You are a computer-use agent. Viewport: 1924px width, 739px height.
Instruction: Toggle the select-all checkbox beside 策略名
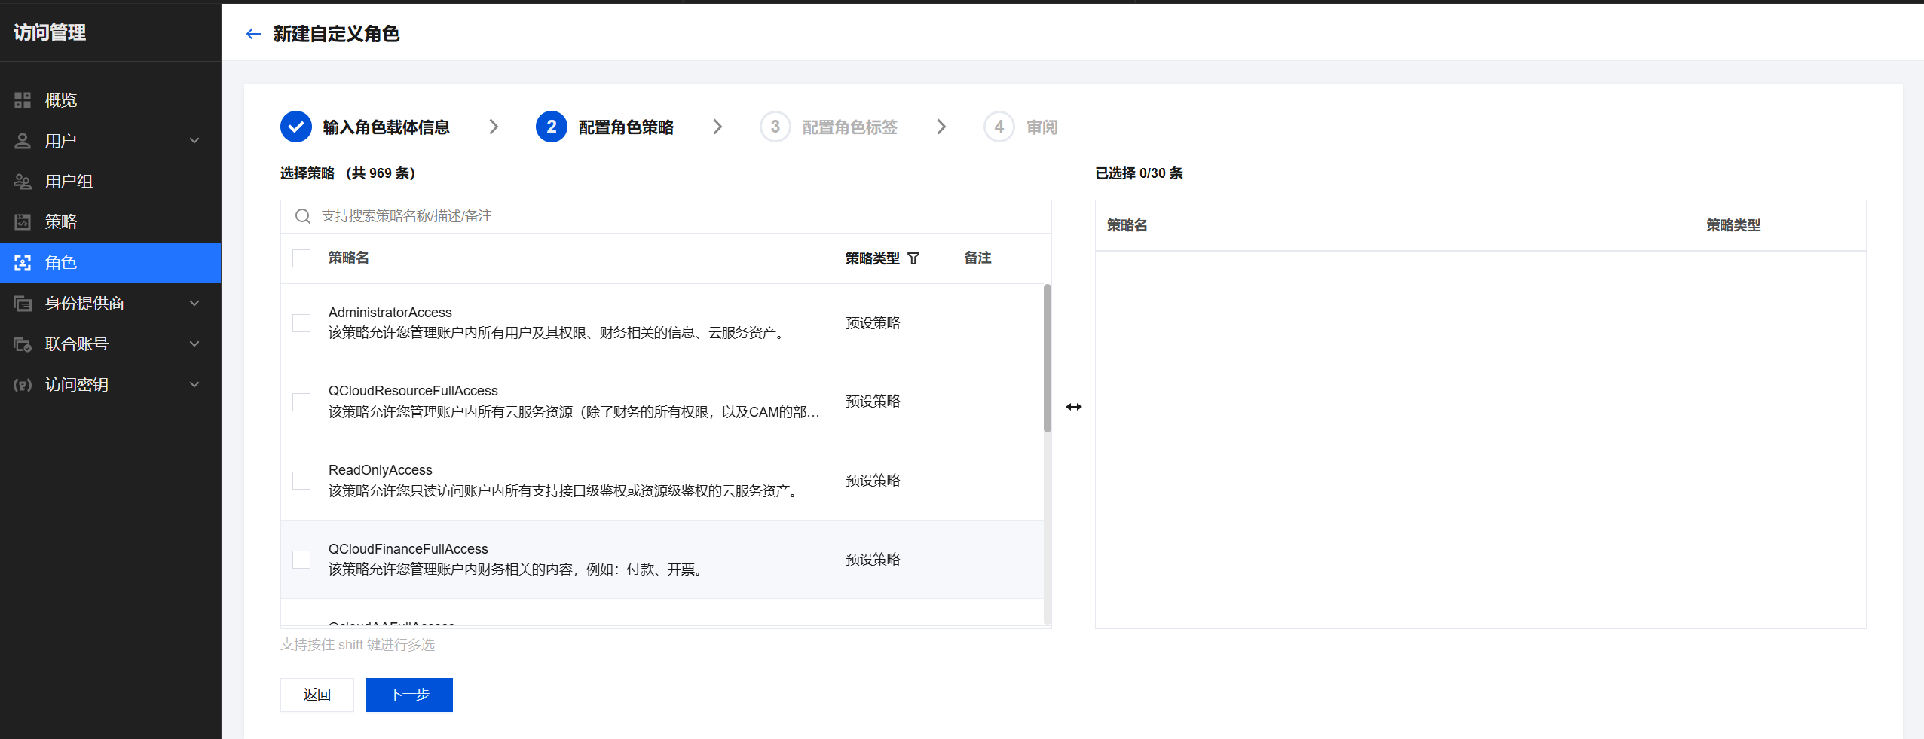pyautogui.click(x=301, y=258)
